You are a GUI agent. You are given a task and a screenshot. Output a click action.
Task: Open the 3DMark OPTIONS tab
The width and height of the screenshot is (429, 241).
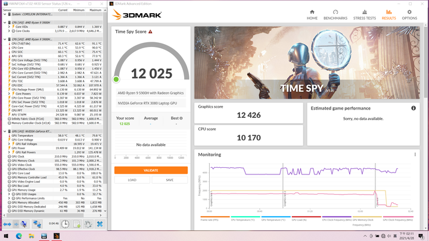[x=409, y=15]
